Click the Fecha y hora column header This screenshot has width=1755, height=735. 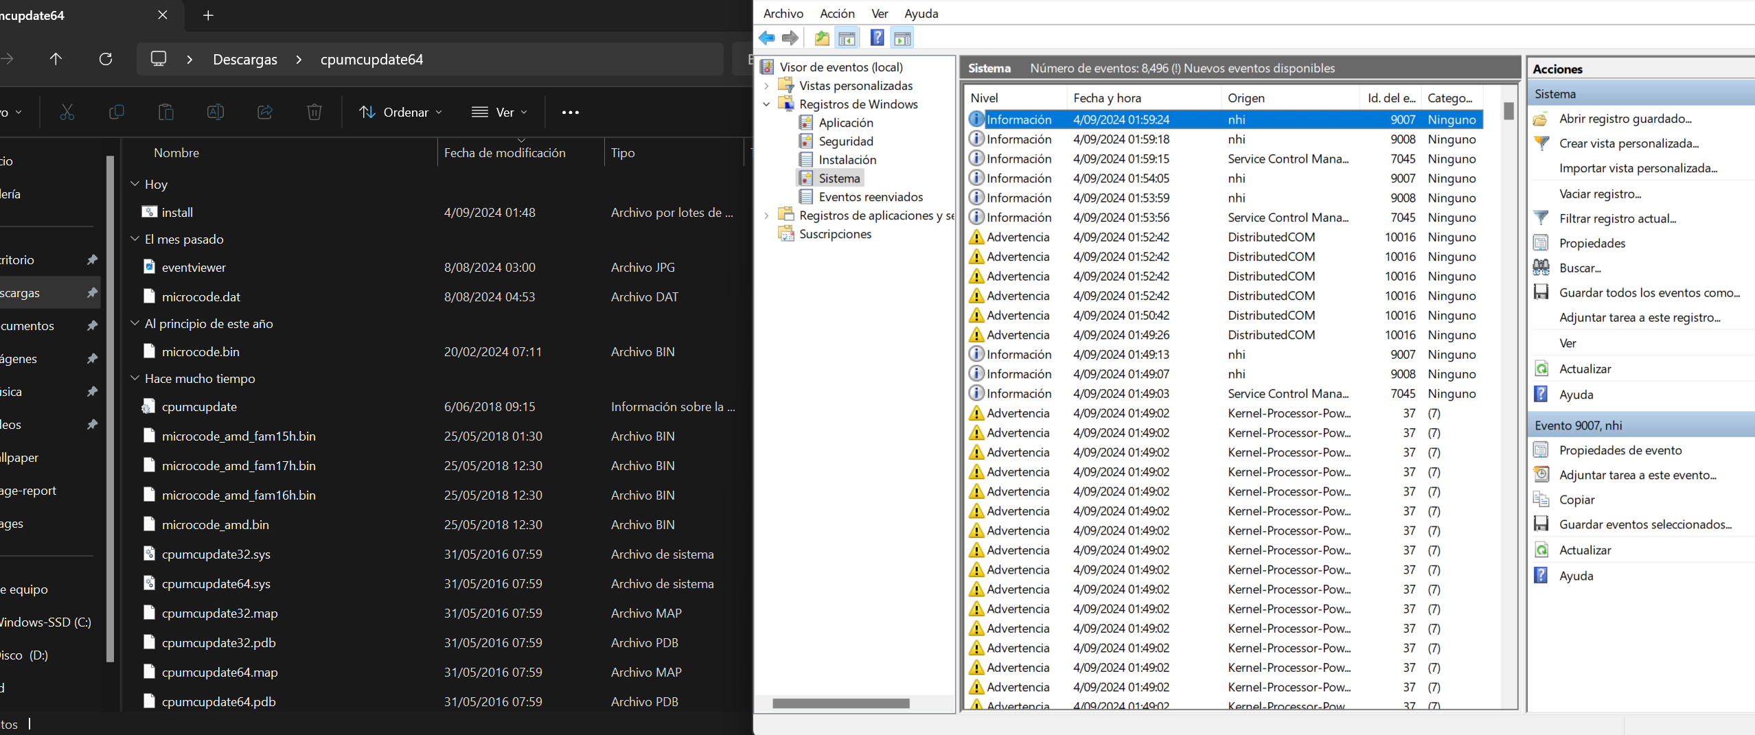point(1144,98)
